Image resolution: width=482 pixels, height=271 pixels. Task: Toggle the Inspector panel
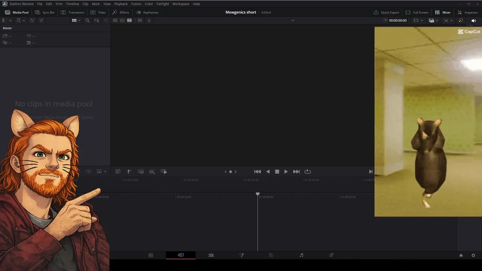pos(467,12)
